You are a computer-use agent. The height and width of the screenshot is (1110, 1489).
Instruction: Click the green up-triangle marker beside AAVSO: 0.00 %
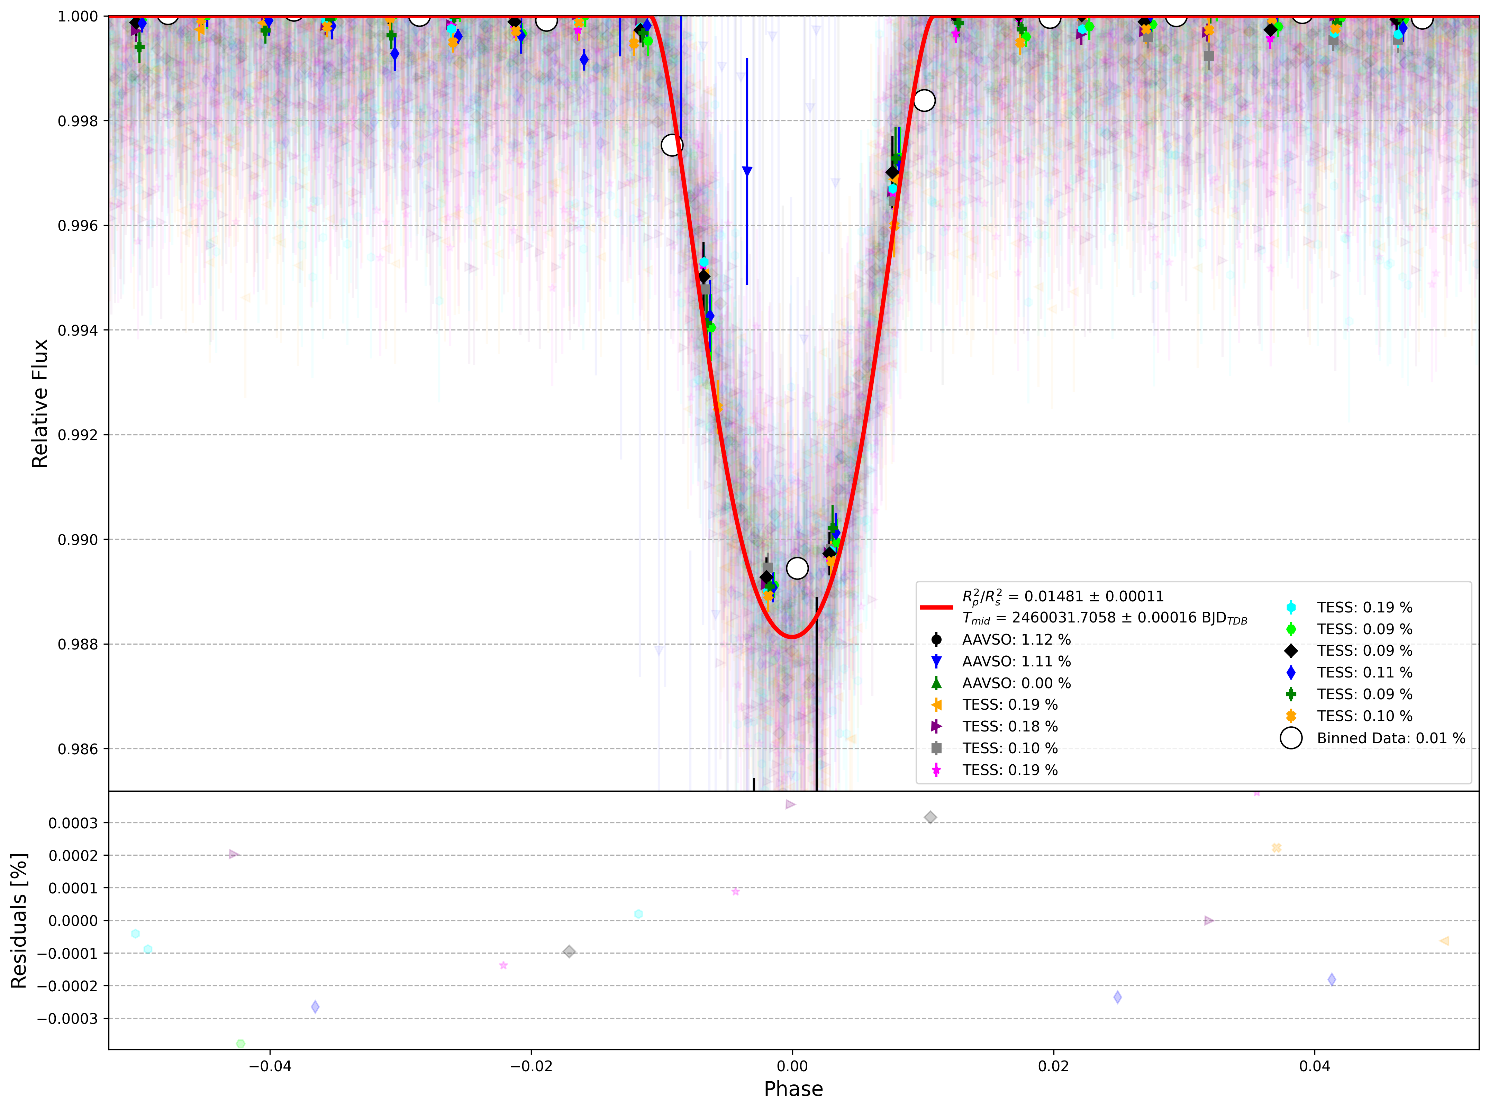936,683
